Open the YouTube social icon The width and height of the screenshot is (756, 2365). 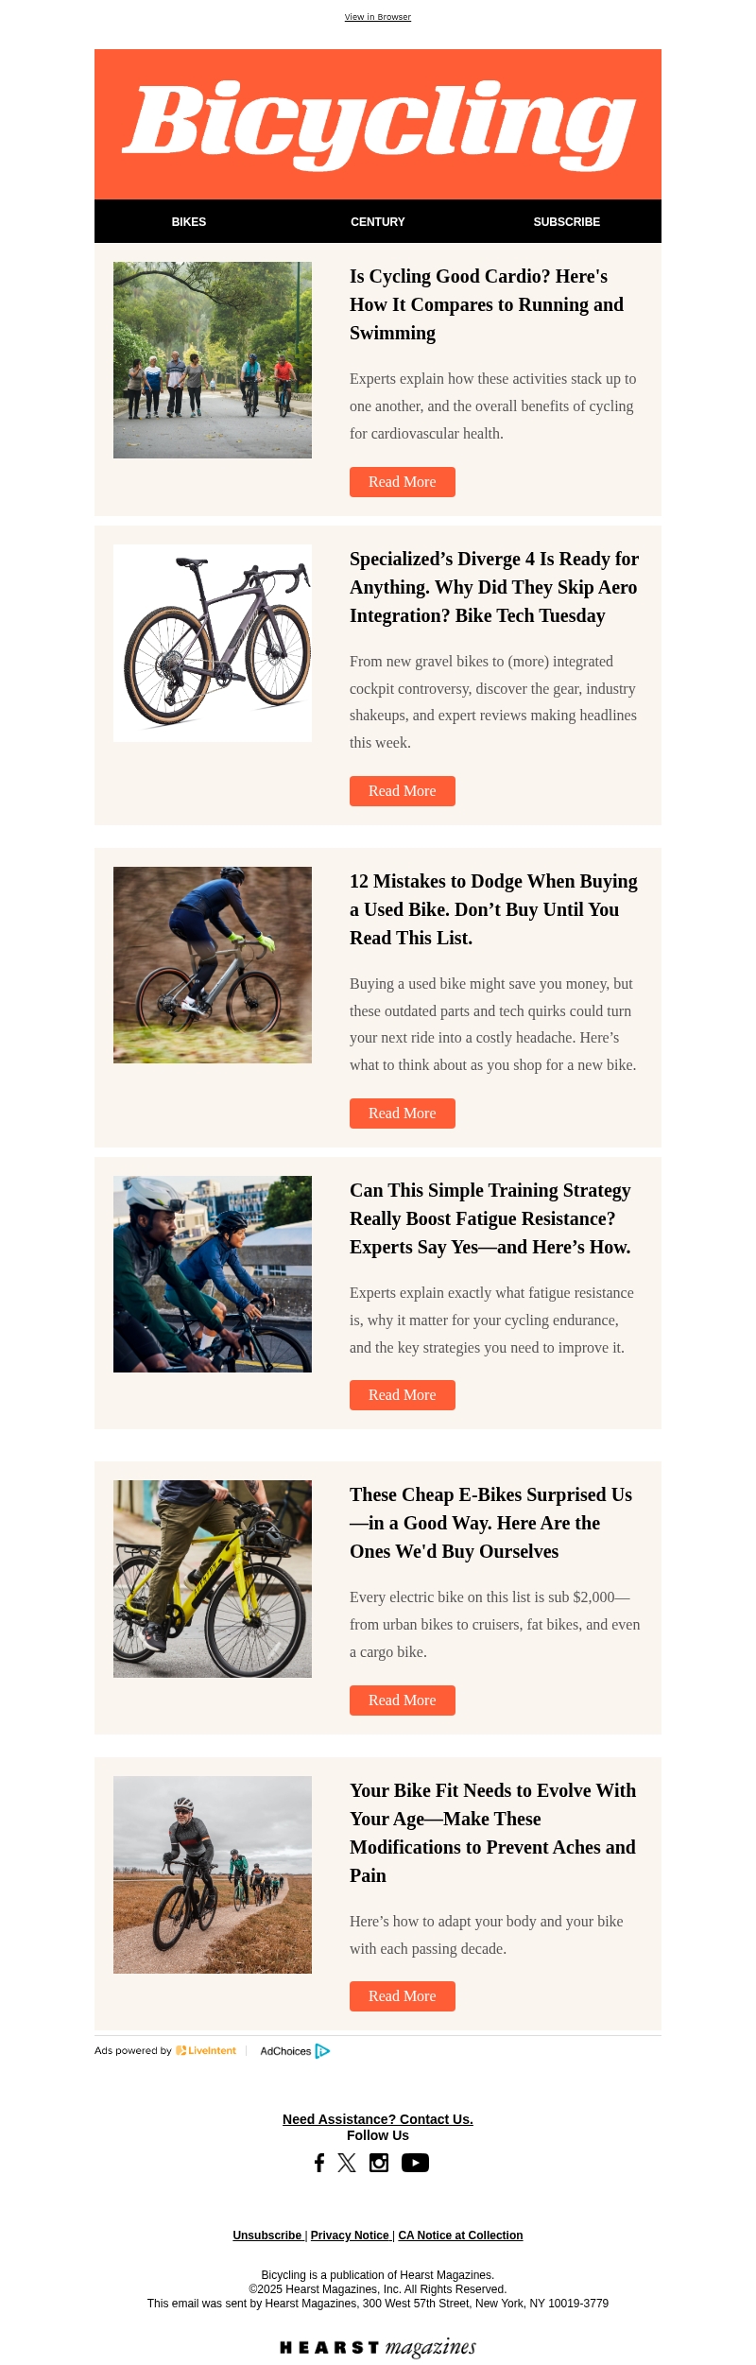415,2163
